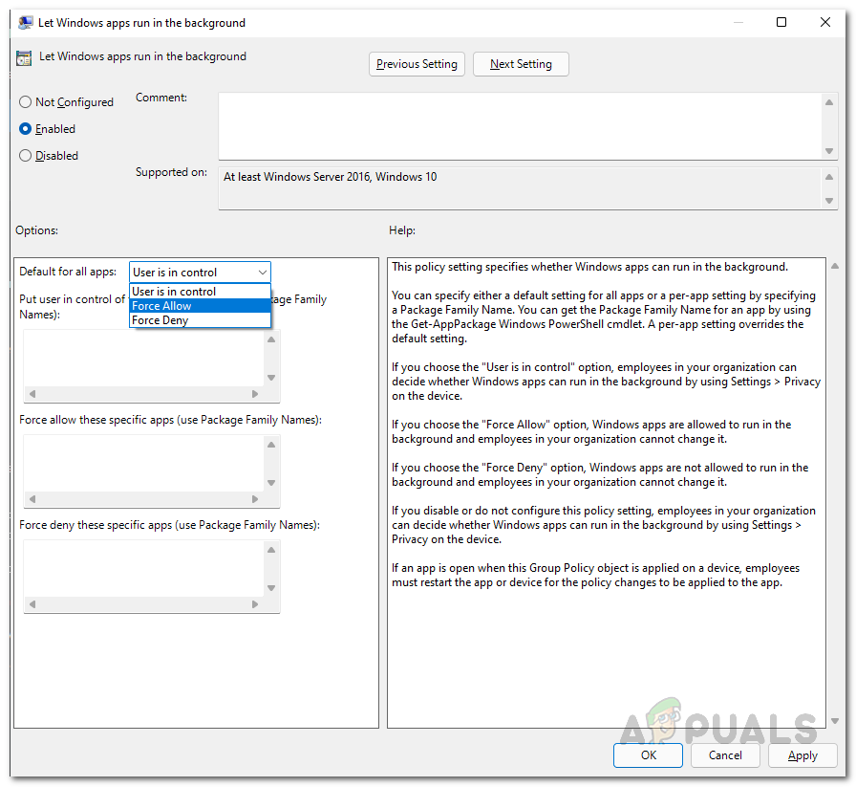
Task: Click down arrow of Force deny list
Action: 271,588
